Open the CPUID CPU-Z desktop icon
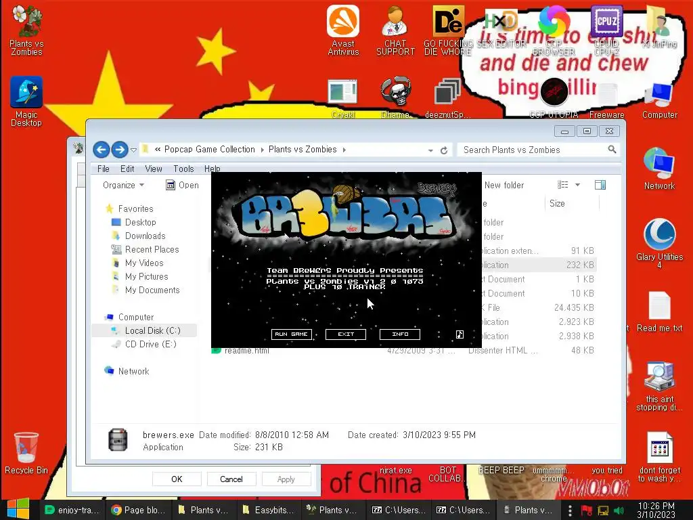This screenshot has height=520, width=693. [x=606, y=30]
